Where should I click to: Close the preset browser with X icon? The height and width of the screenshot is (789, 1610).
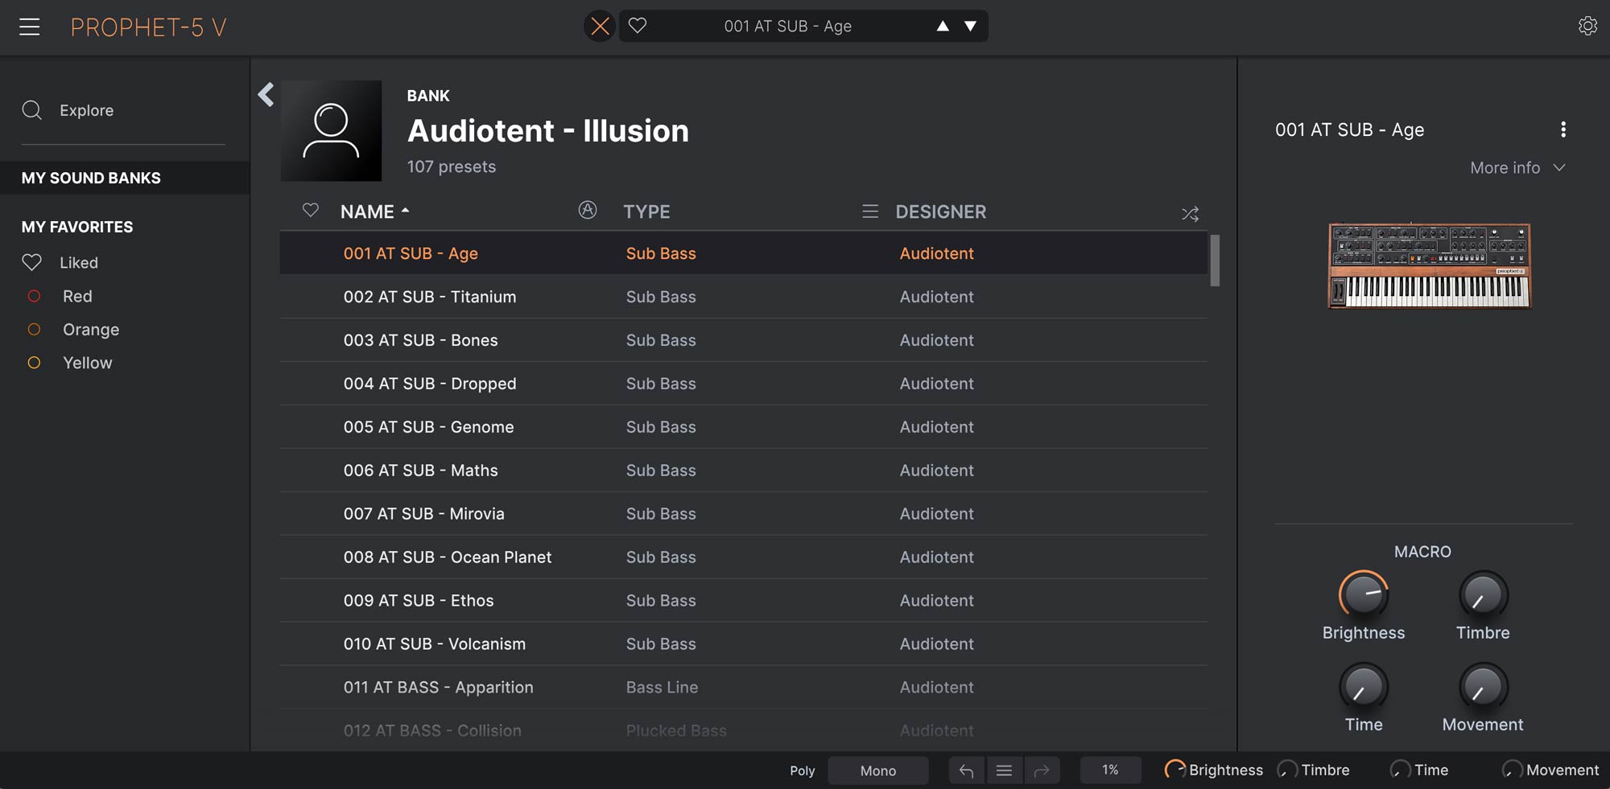(600, 27)
